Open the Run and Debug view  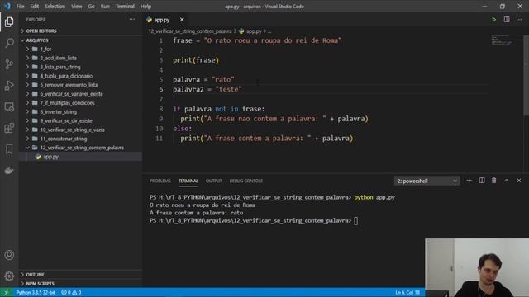9,86
